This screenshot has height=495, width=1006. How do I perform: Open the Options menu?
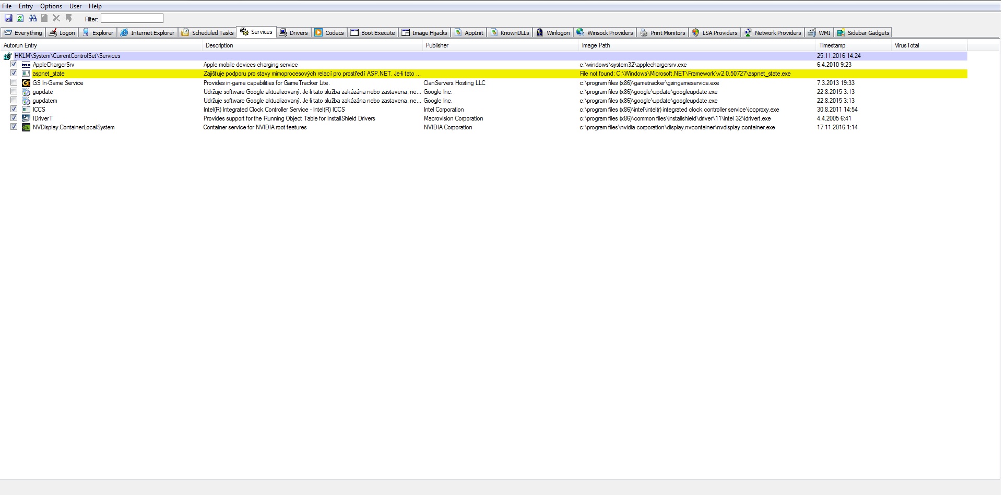[51, 6]
